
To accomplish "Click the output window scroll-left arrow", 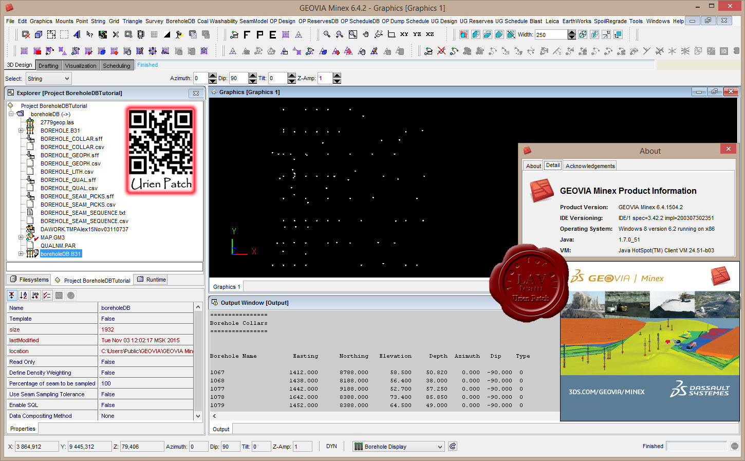I will click(214, 416).
